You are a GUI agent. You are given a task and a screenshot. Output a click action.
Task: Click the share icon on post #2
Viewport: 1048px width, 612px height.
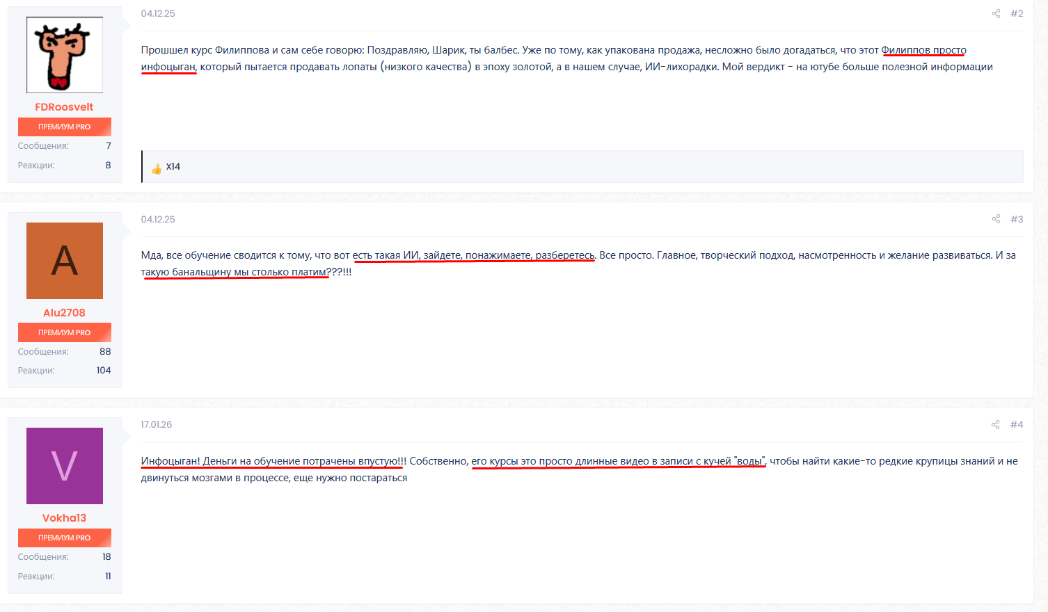point(996,14)
